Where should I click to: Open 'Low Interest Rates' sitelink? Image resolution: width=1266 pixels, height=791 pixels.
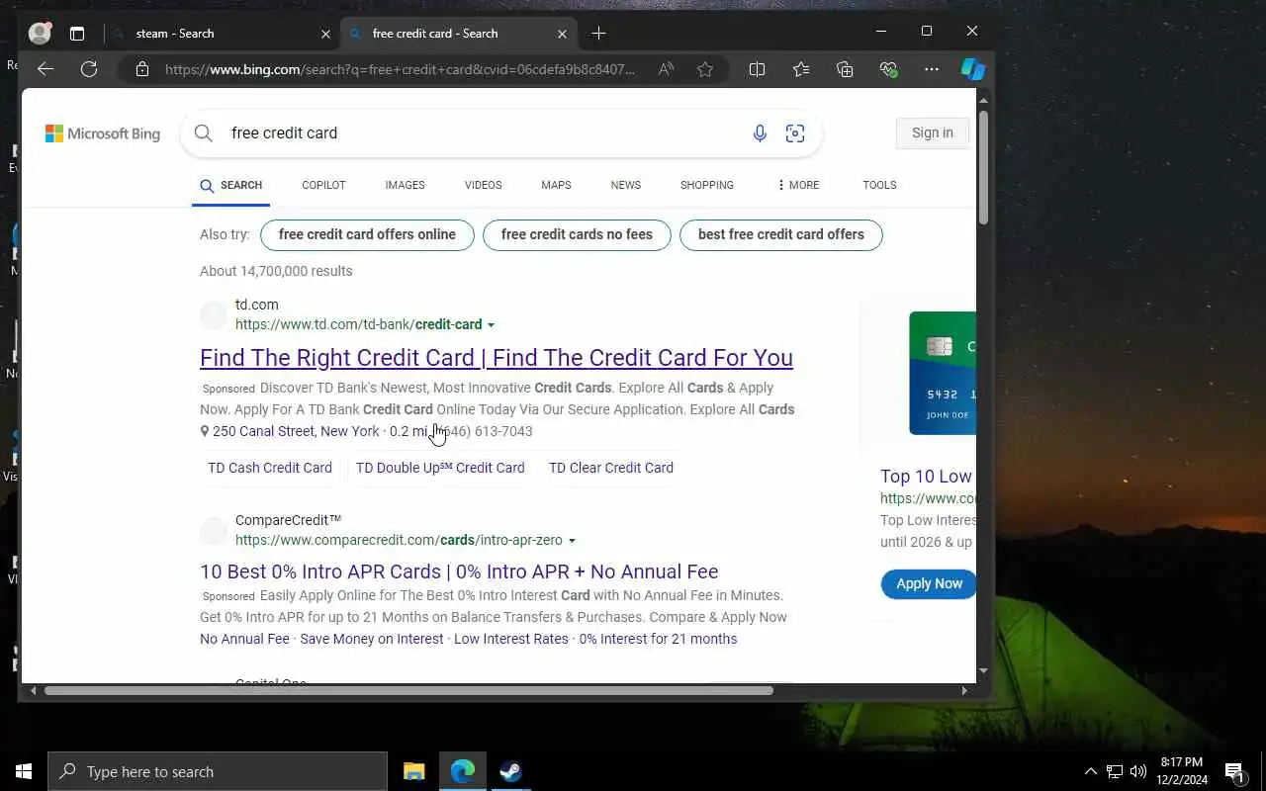pos(511,639)
